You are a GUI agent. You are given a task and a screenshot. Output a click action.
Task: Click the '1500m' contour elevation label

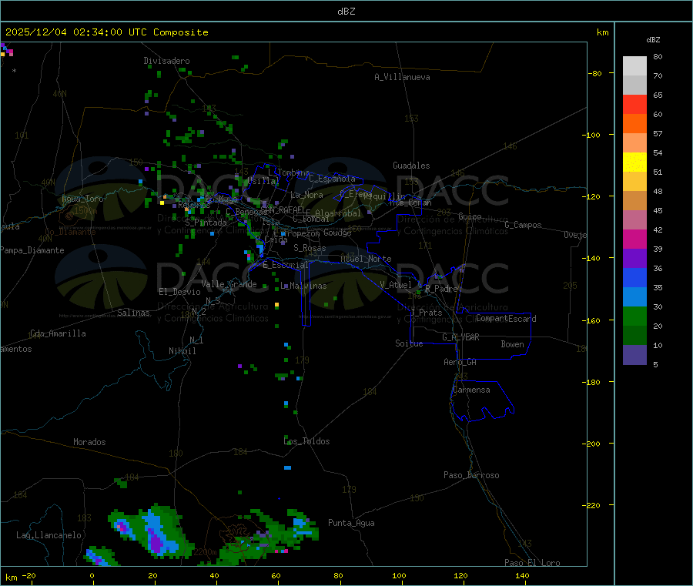click(85, 211)
